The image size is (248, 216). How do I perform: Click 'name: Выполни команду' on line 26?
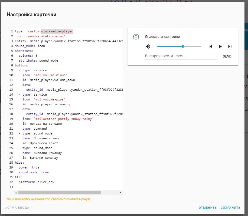pos(42,153)
